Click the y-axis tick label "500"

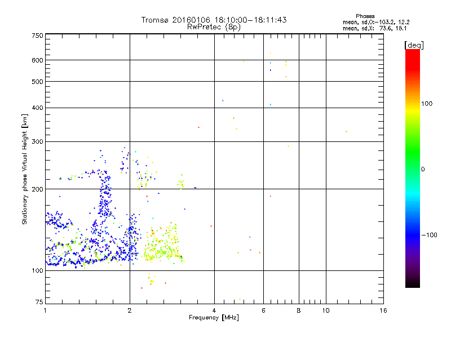[x=37, y=82]
